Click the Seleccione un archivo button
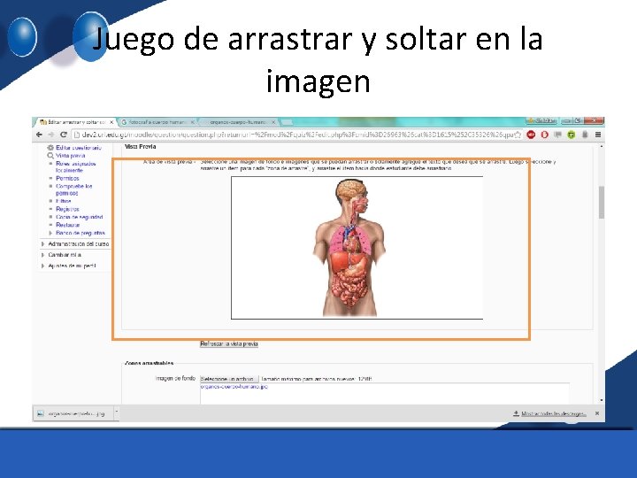 click(x=229, y=379)
